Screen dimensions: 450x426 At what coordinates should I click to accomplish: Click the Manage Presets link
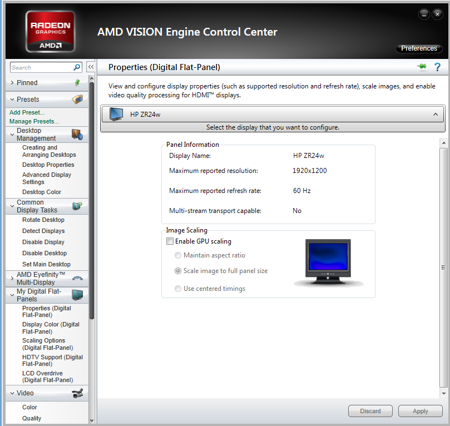pyautogui.click(x=34, y=121)
